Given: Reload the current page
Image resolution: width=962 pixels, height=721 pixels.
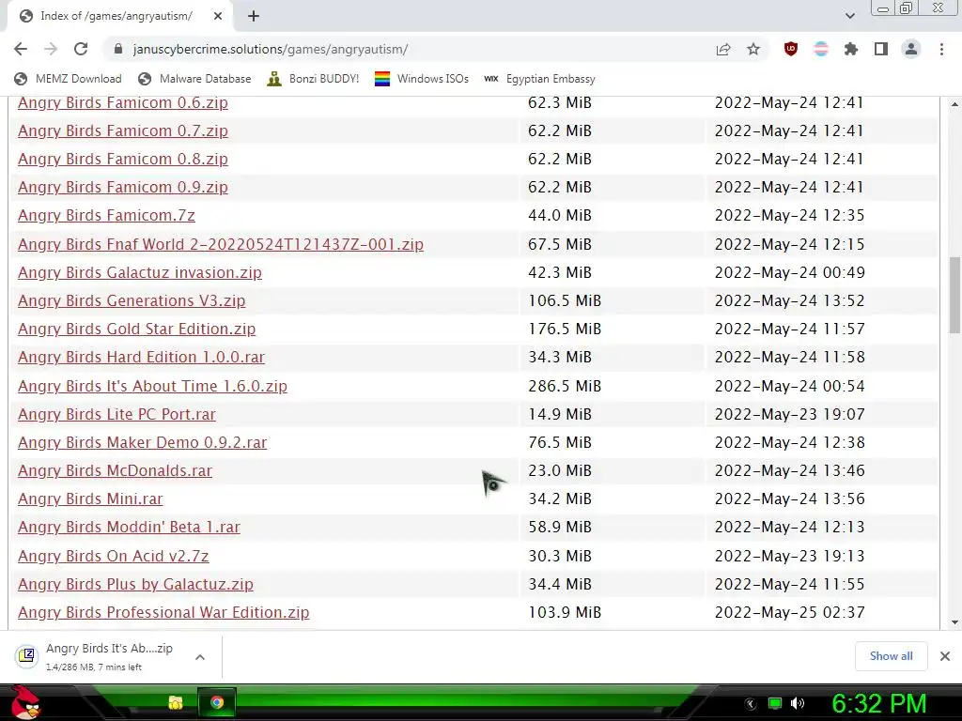Looking at the screenshot, I should tap(81, 49).
